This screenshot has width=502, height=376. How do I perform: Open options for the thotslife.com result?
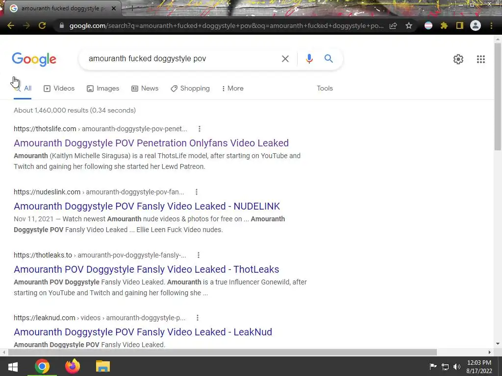200,129
